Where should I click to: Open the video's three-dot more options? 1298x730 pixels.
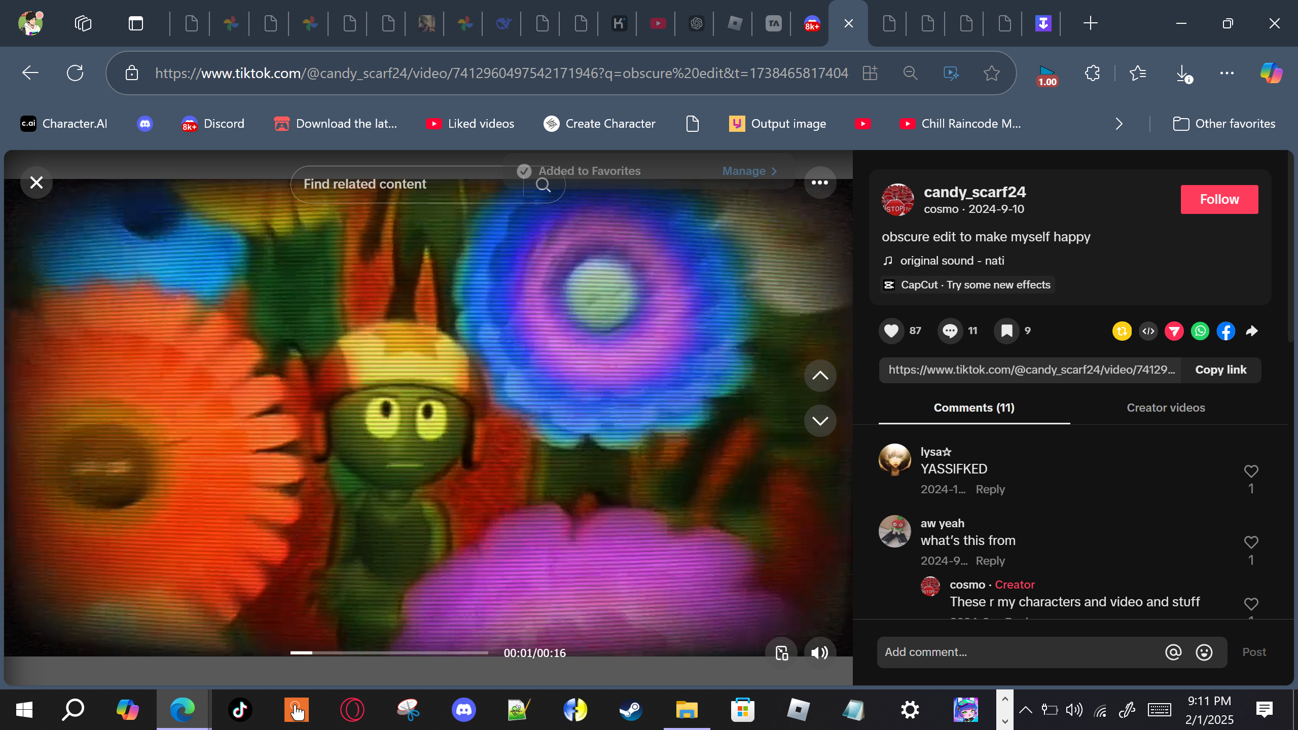(819, 182)
